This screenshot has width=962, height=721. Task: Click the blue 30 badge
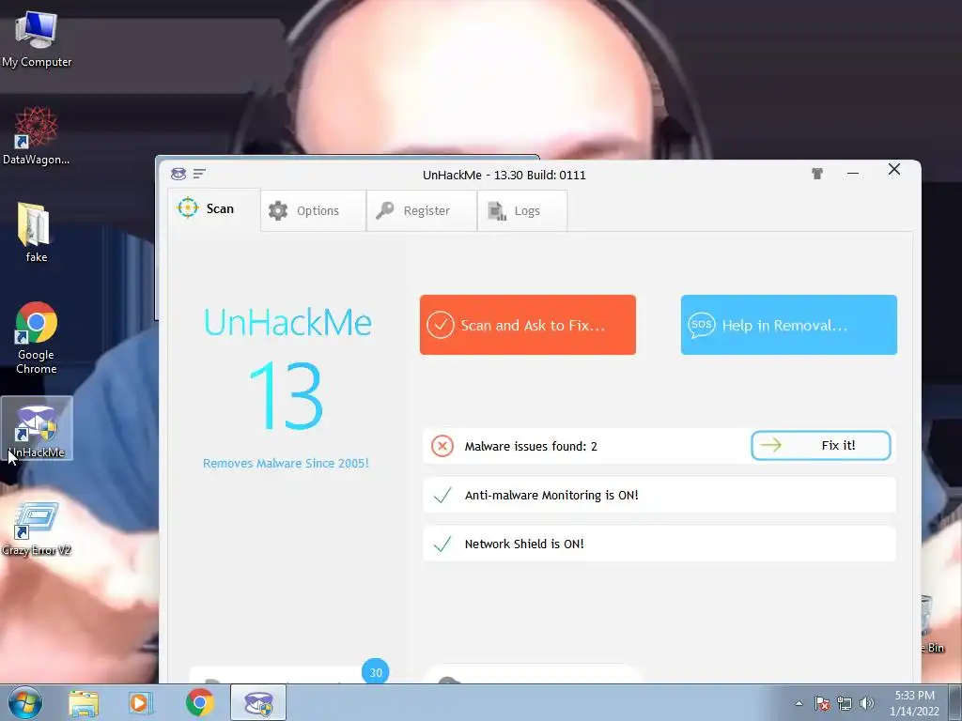(x=376, y=672)
